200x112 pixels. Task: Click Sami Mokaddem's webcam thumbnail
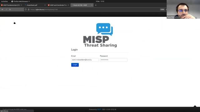coord(183,9)
